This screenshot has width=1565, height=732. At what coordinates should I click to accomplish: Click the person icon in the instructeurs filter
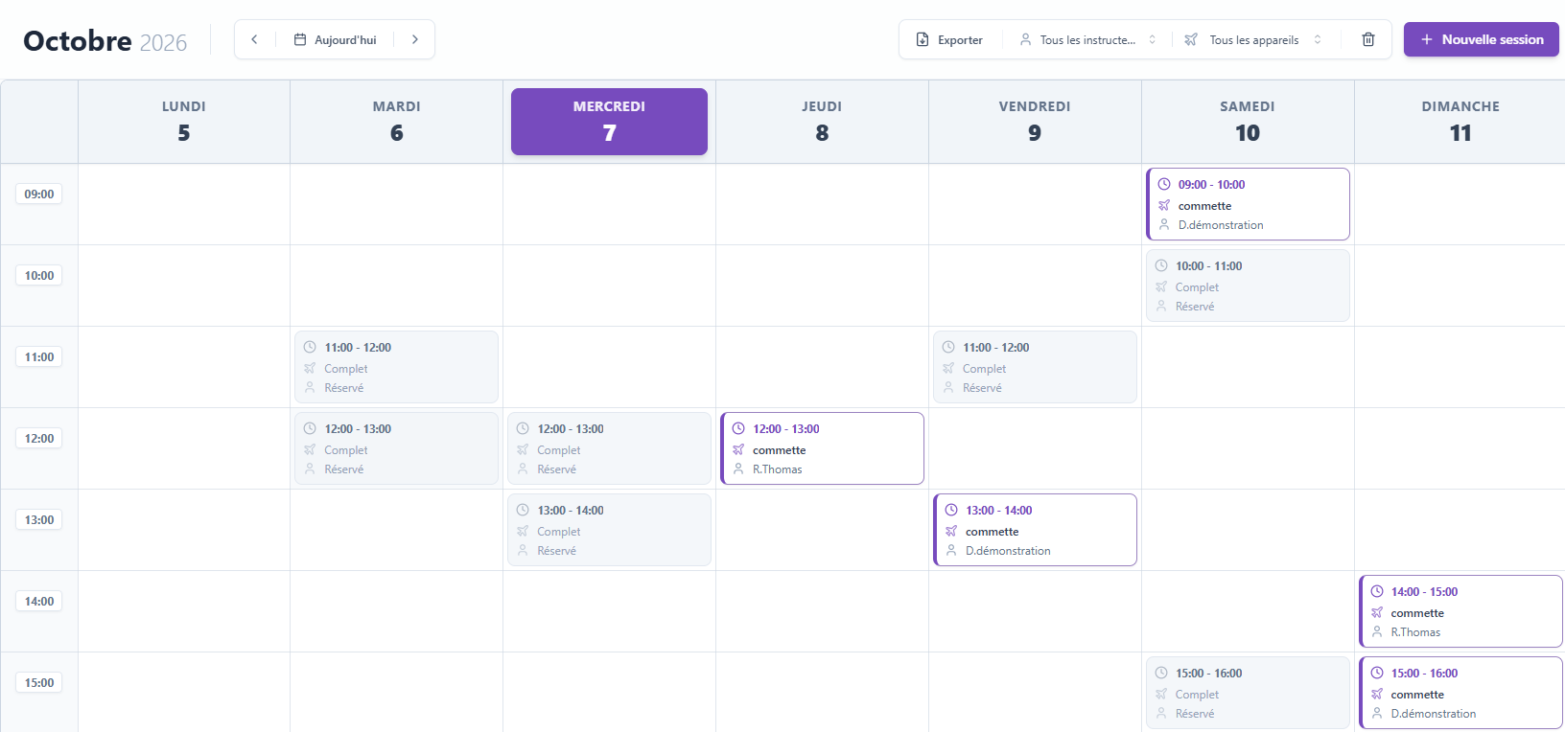click(1025, 39)
